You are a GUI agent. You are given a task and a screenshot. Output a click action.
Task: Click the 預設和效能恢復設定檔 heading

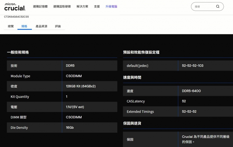[141, 52]
